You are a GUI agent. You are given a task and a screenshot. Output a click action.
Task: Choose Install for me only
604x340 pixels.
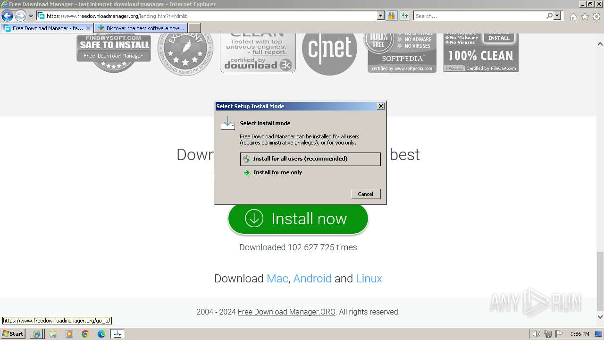[310, 173]
